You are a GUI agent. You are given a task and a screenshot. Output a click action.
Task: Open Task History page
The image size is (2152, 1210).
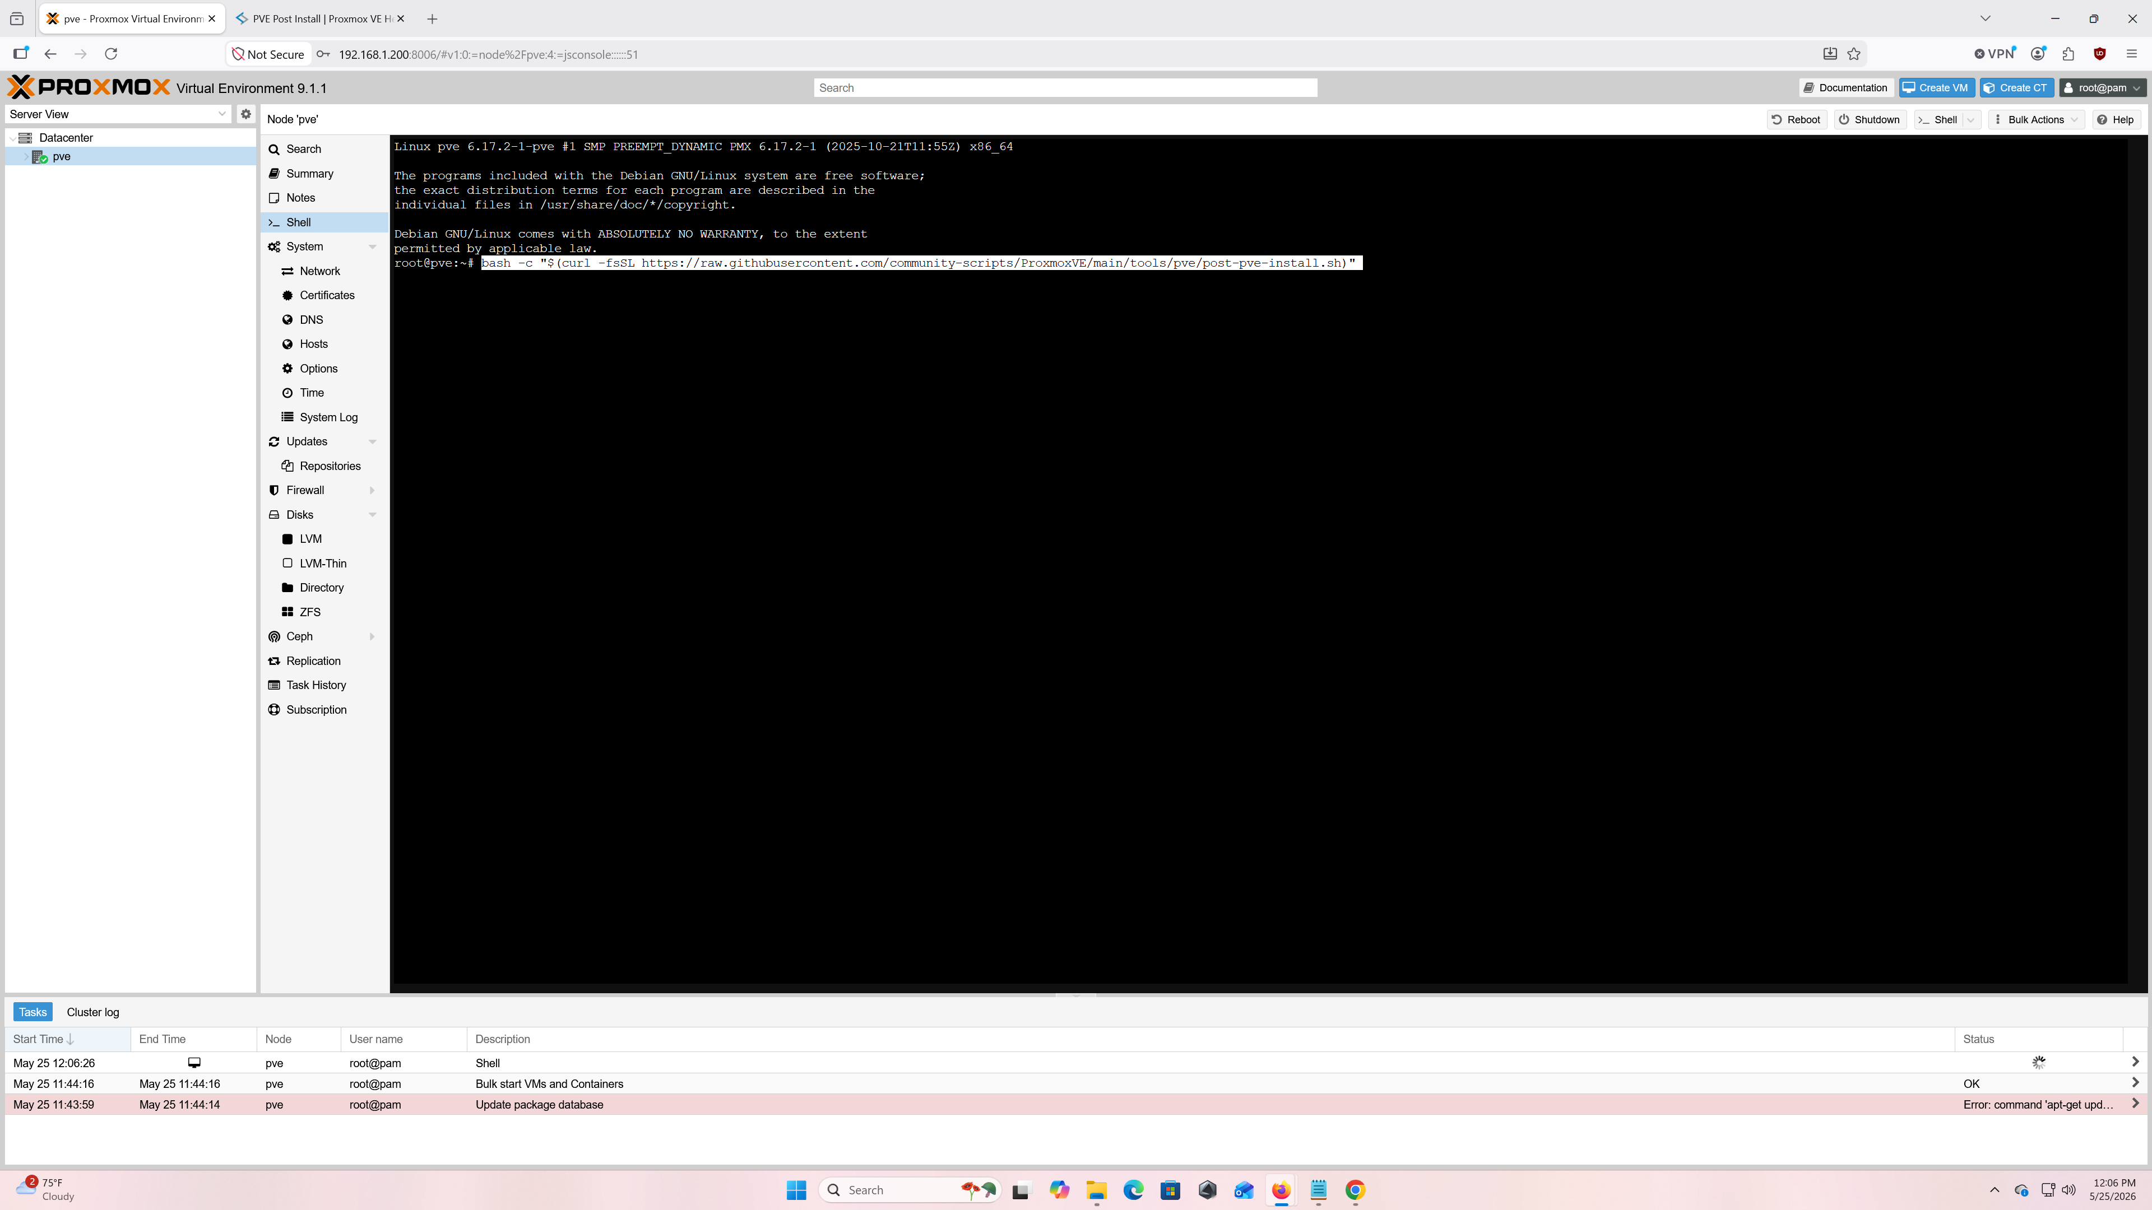pyautogui.click(x=316, y=685)
